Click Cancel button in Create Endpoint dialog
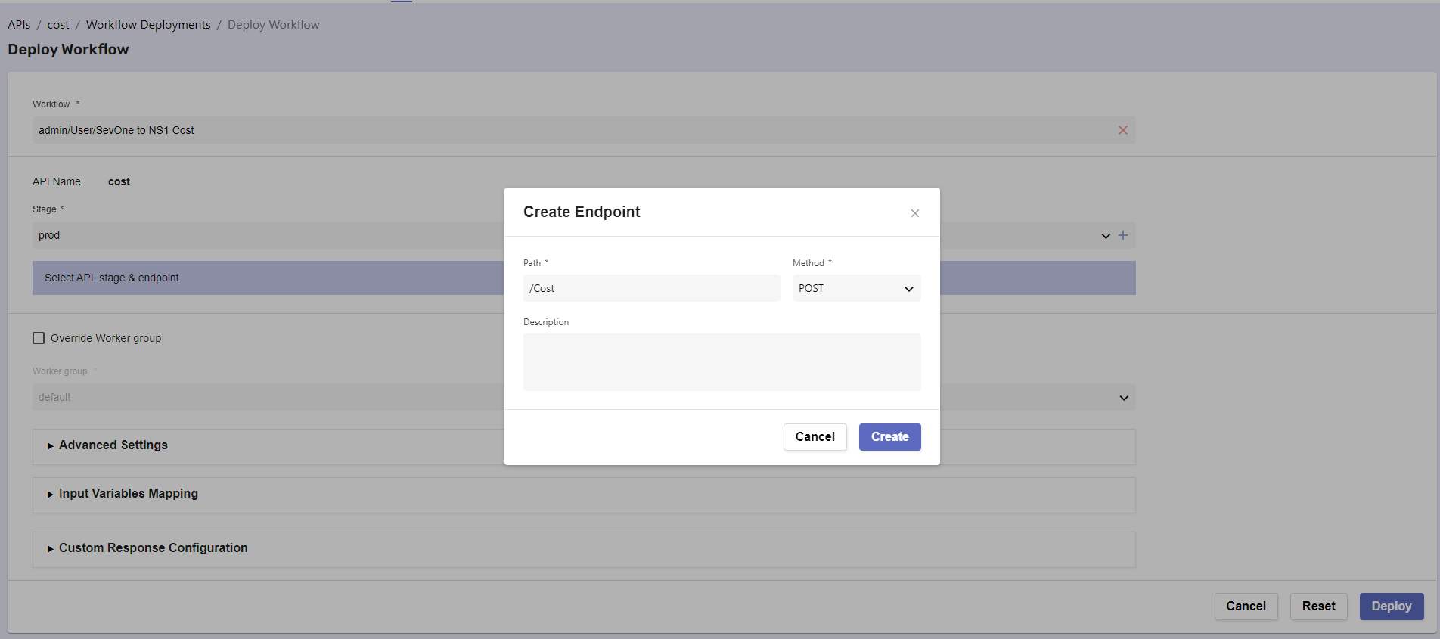The width and height of the screenshot is (1440, 639). 815,437
